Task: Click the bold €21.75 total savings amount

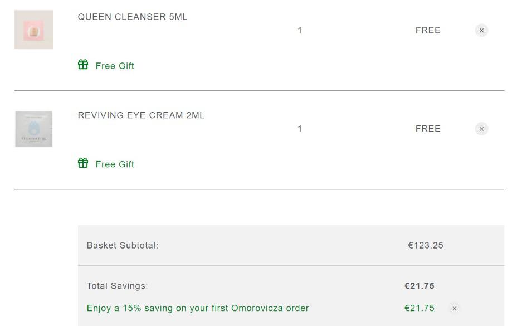Action: (x=420, y=286)
